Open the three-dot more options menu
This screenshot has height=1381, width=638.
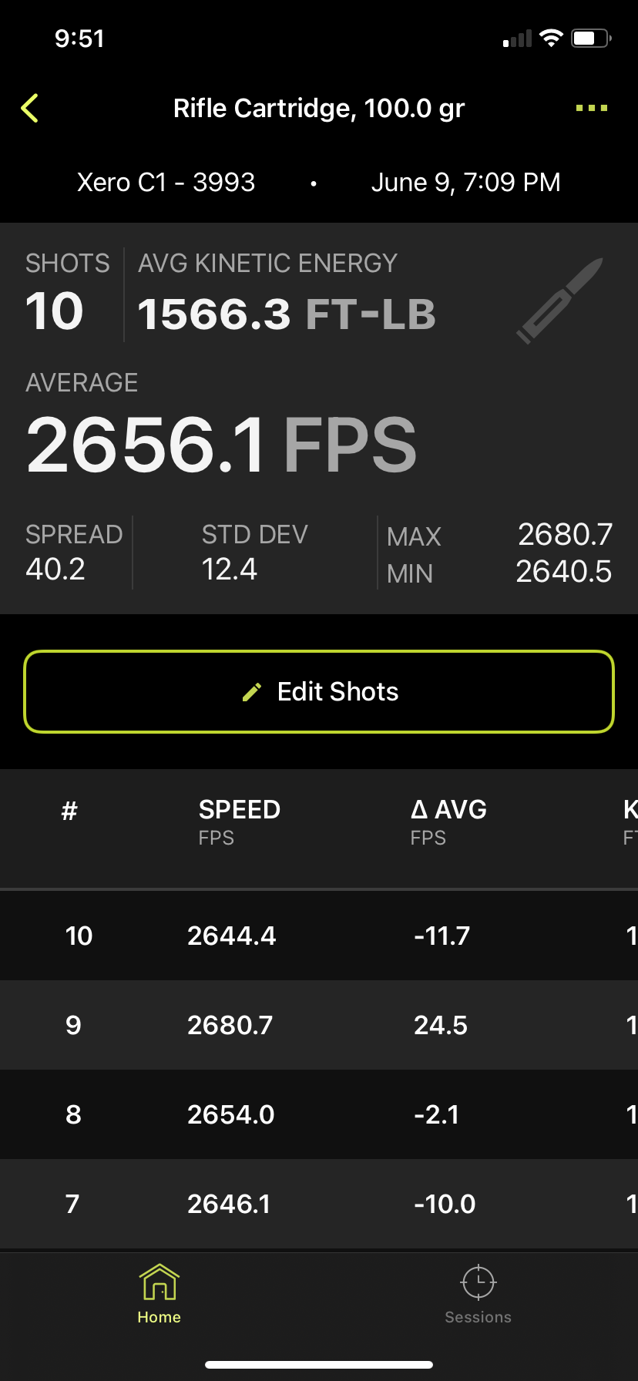coord(592,108)
